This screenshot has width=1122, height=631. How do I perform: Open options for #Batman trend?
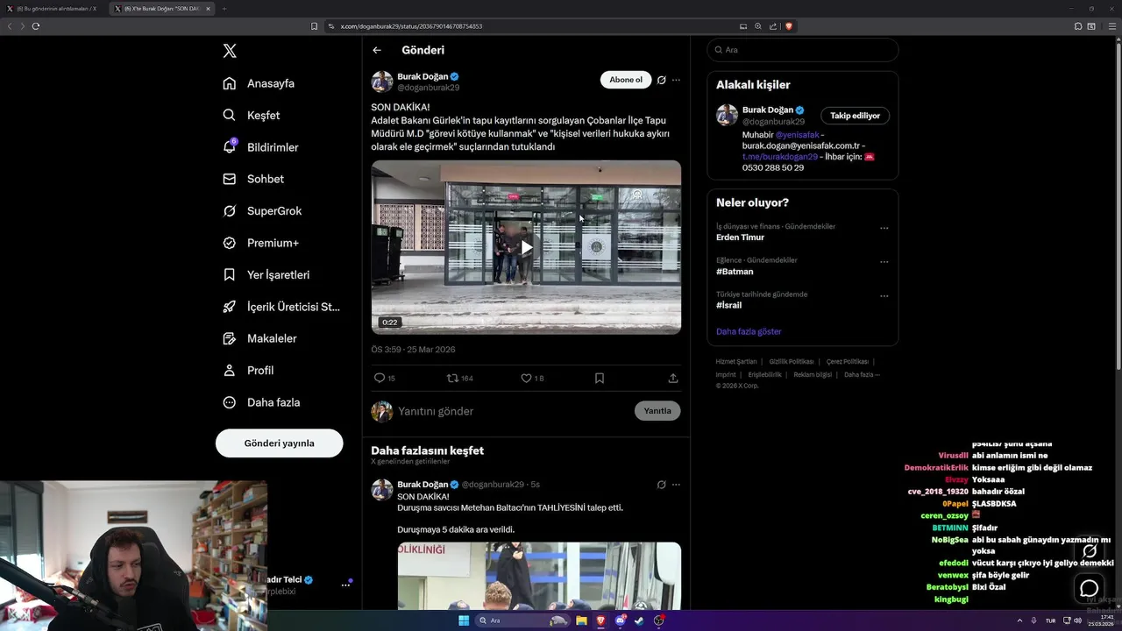884,262
